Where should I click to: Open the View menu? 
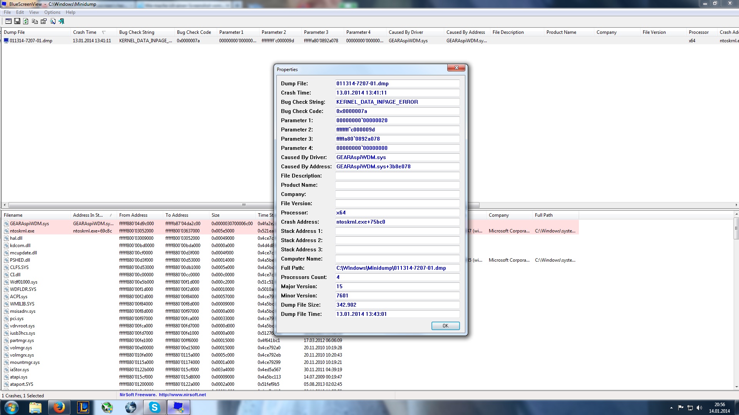(34, 12)
